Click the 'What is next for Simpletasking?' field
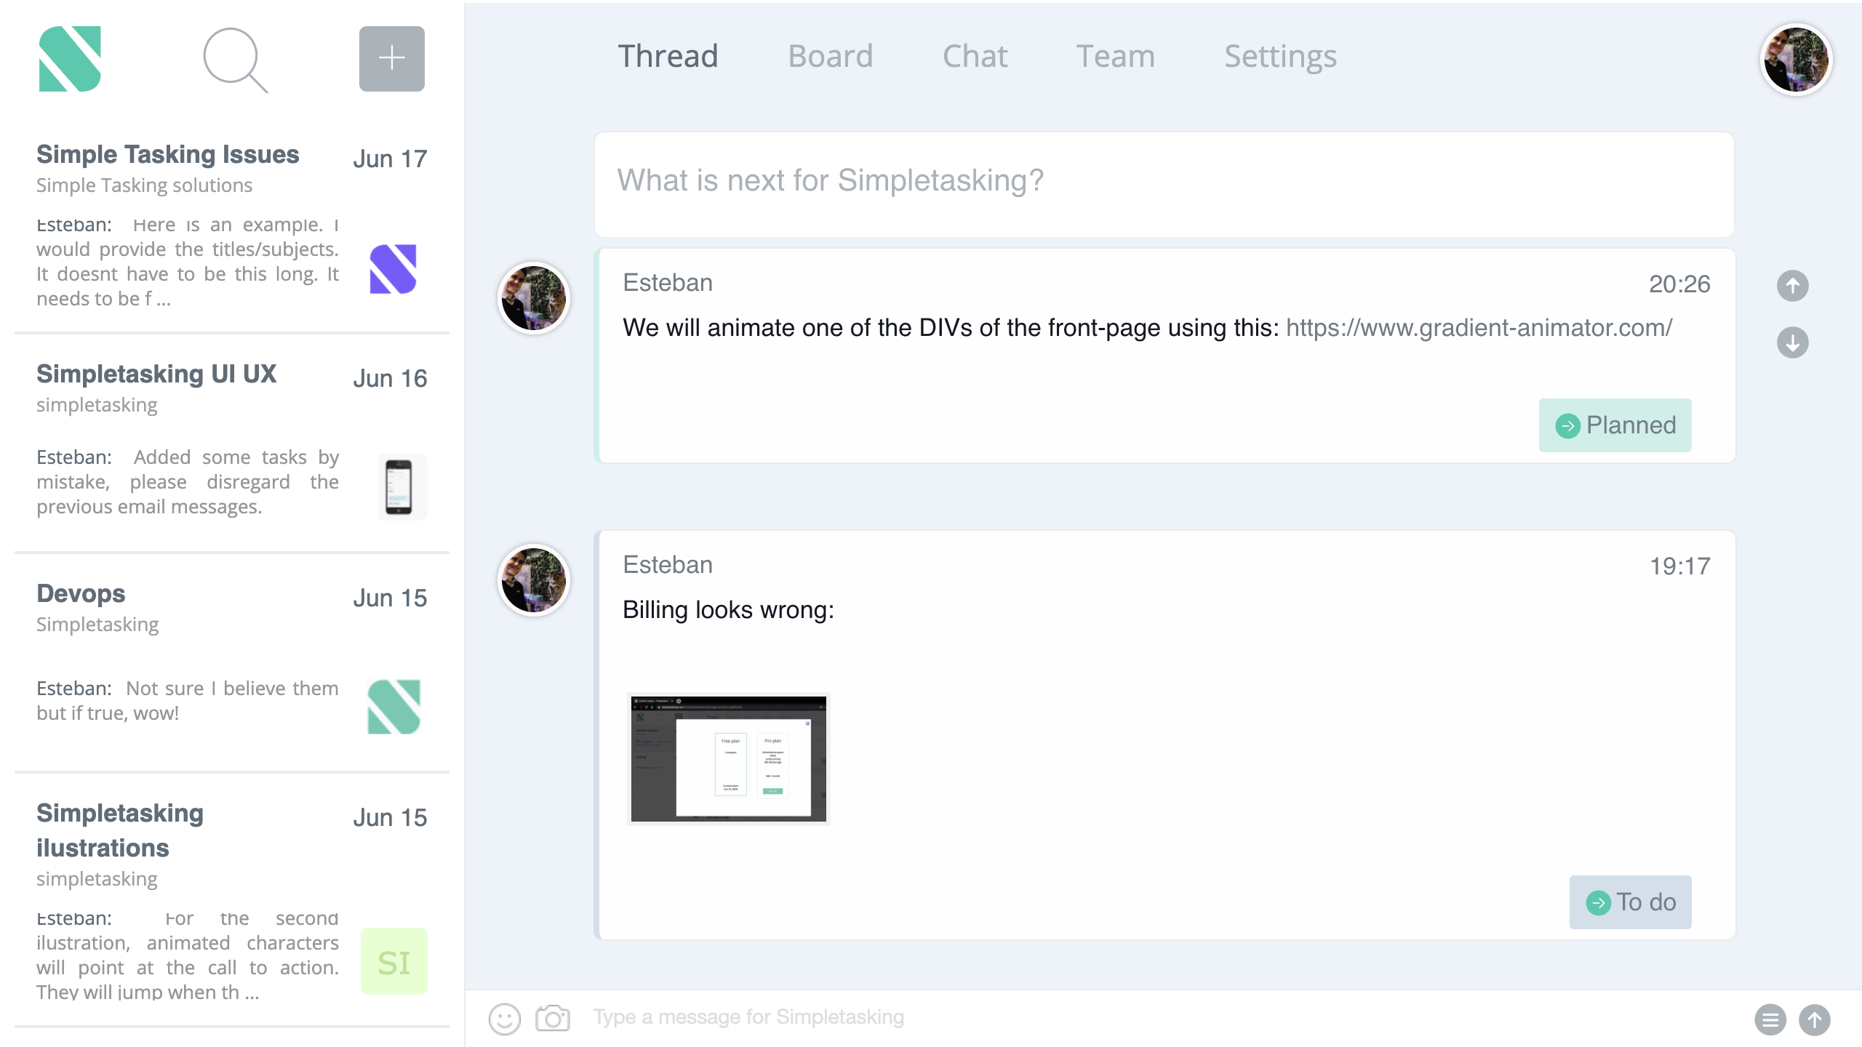 pyautogui.click(x=1164, y=184)
